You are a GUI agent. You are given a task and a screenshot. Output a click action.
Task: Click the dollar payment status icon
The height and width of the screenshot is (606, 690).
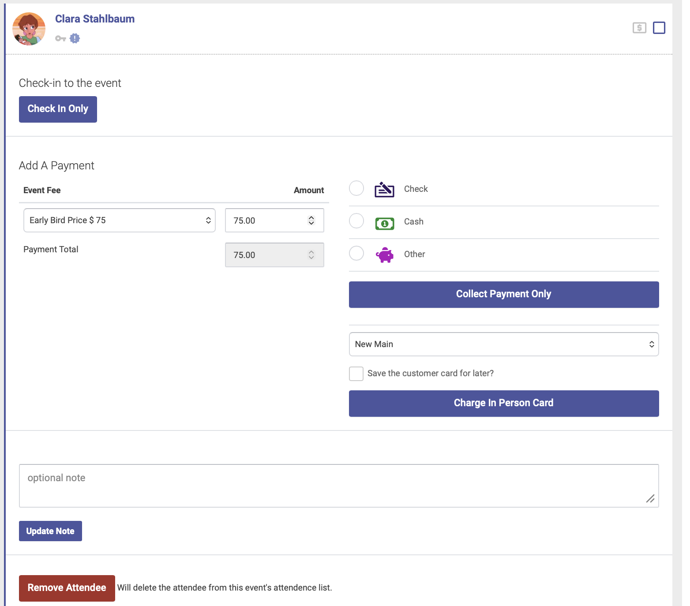click(x=639, y=28)
